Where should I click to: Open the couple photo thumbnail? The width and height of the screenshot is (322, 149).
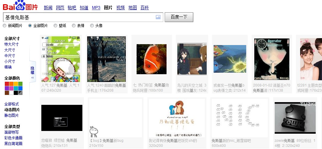(311, 59)
